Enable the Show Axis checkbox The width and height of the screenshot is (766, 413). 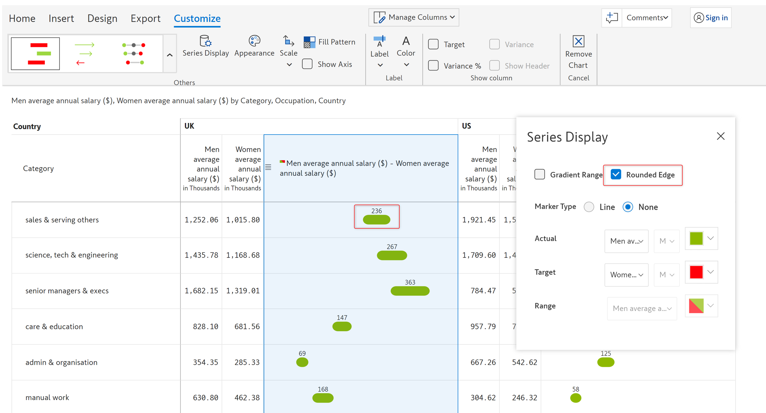click(307, 64)
